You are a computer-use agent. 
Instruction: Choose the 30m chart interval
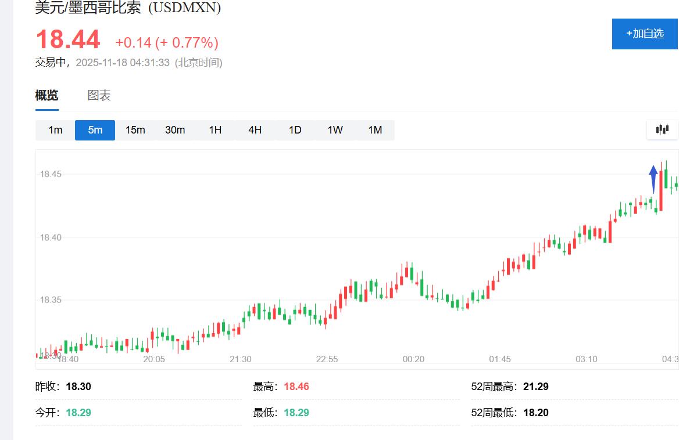click(x=175, y=130)
